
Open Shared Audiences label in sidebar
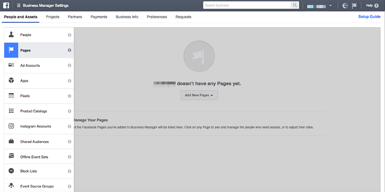[x=34, y=142]
